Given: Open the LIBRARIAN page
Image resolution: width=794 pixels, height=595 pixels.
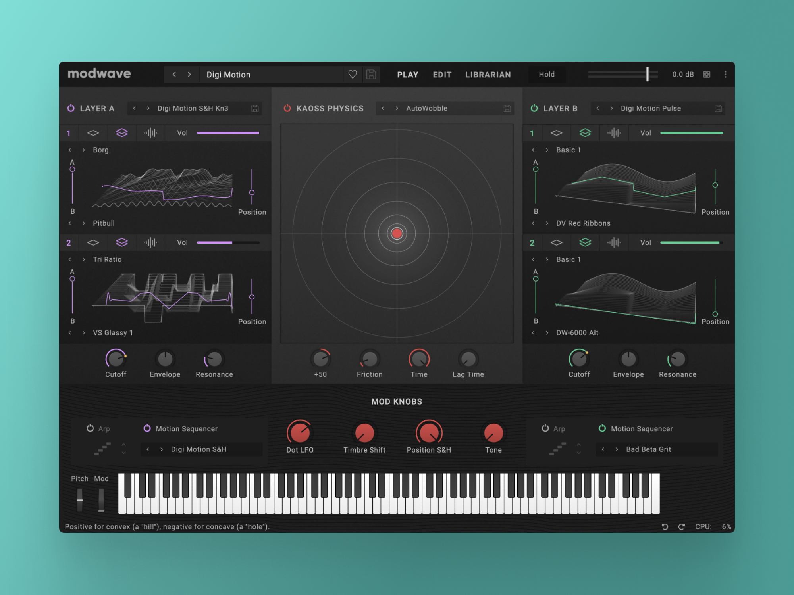Looking at the screenshot, I should tap(488, 75).
